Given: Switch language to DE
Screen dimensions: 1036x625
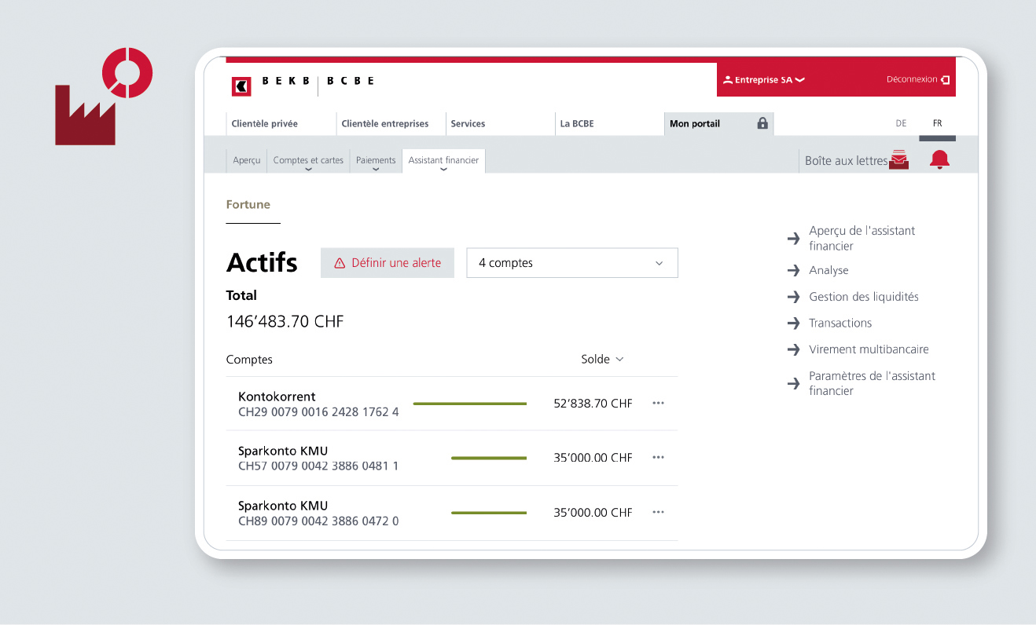Looking at the screenshot, I should coord(901,123).
